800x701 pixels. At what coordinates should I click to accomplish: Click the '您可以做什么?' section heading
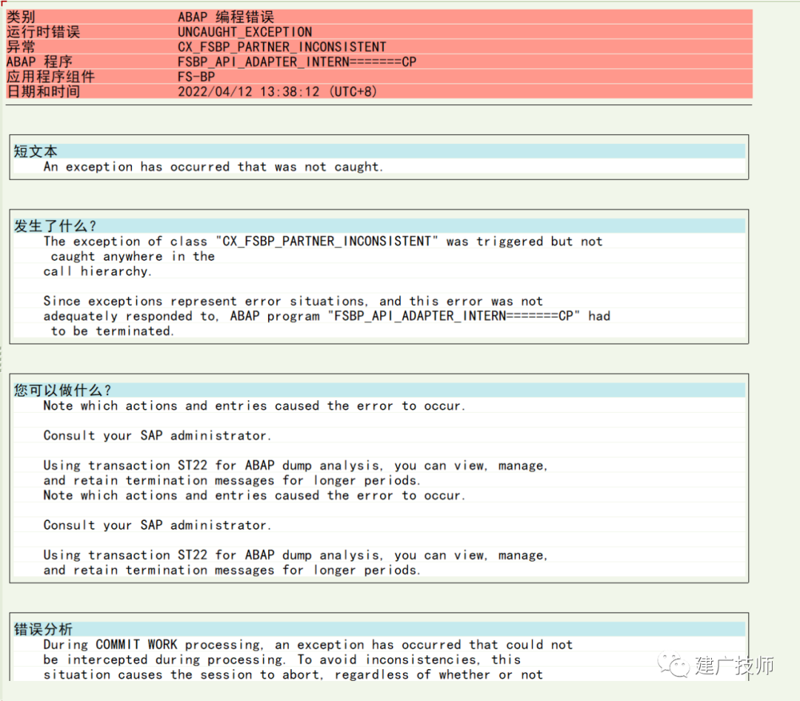(62, 390)
